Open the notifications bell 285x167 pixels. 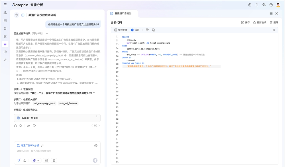[257, 5]
